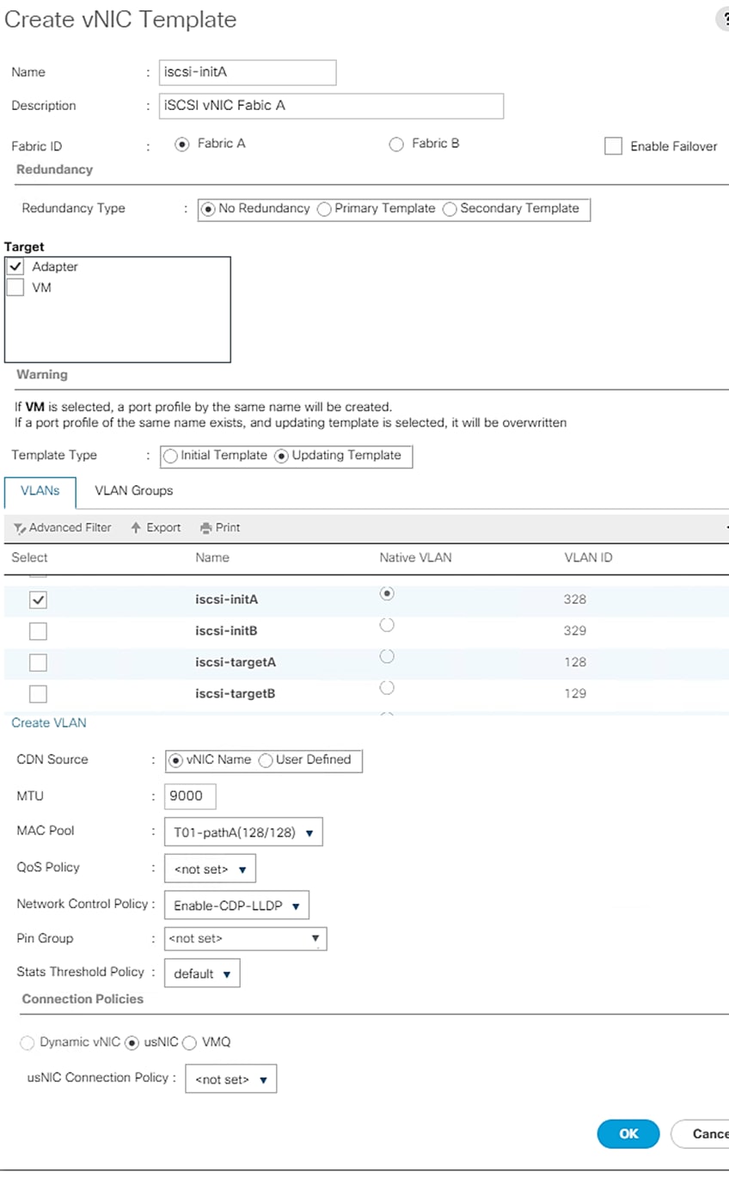
Task: Check the iscsi-initB VLAN checkbox
Action: point(38,632)
